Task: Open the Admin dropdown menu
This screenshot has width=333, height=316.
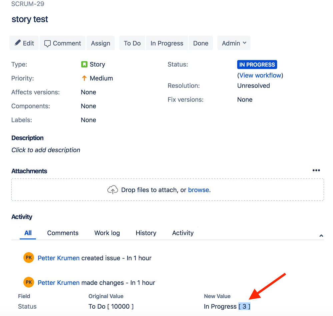Action: pyautogui.click(x=234, y=43)
